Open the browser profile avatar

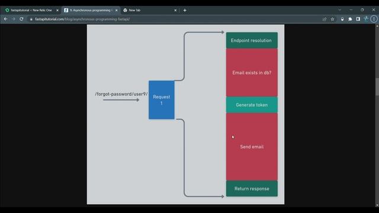coord(366,19)
